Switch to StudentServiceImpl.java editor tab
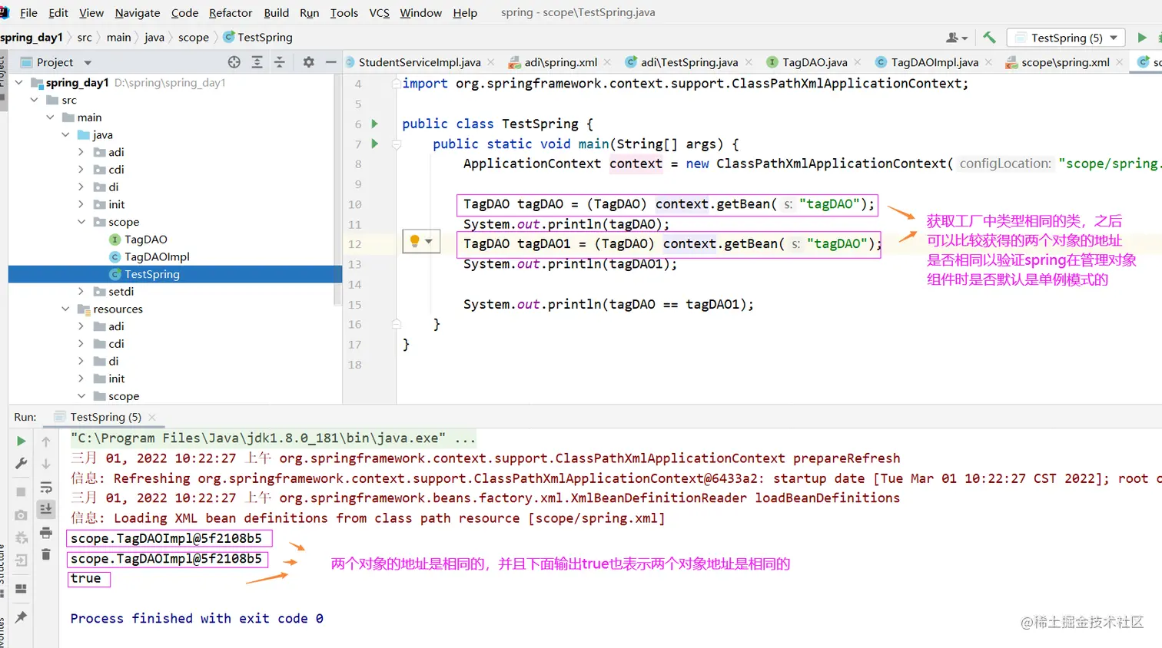The height and width of the screenshot is (648, 1162). [x=419, y=62]
